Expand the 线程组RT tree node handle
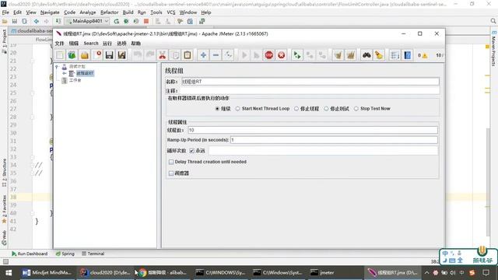The image size is (498, 280). pyautogui.click(x=65, y=73)
